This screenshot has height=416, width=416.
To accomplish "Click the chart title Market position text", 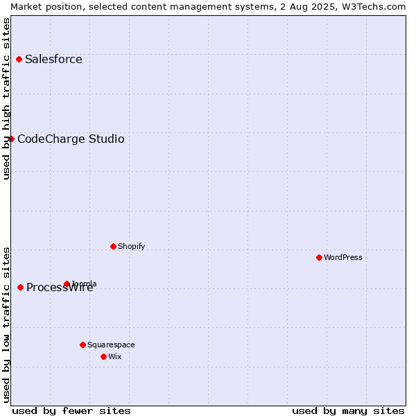I will point(208,7).
